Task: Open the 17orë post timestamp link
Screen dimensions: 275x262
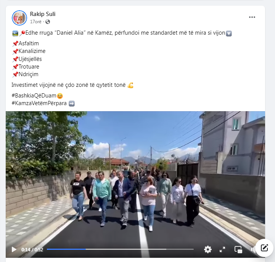Action: click(x=36, y=22)
